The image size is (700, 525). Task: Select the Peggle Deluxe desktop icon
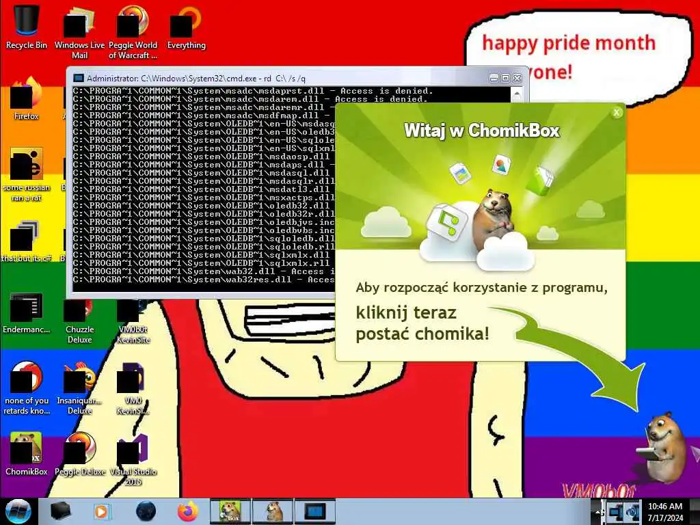click(x=79, y=454)
